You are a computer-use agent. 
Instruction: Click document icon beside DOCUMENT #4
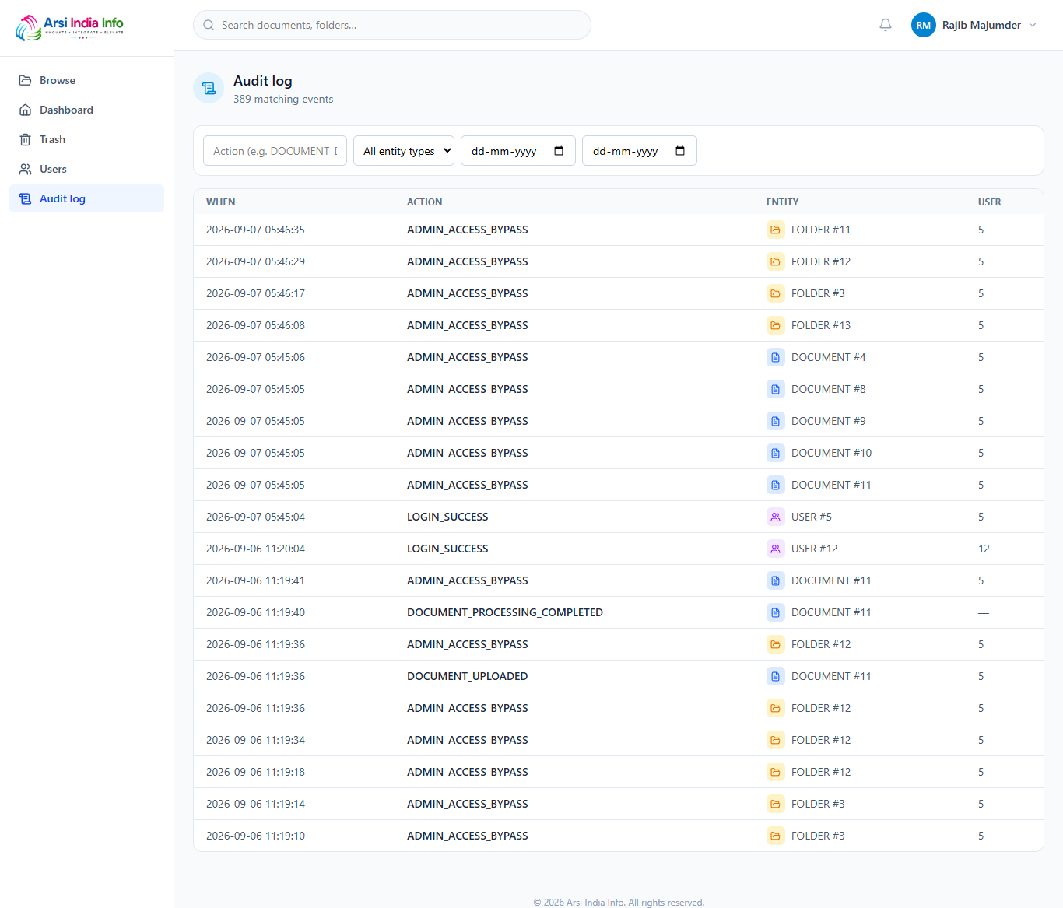tap(775, 357)
